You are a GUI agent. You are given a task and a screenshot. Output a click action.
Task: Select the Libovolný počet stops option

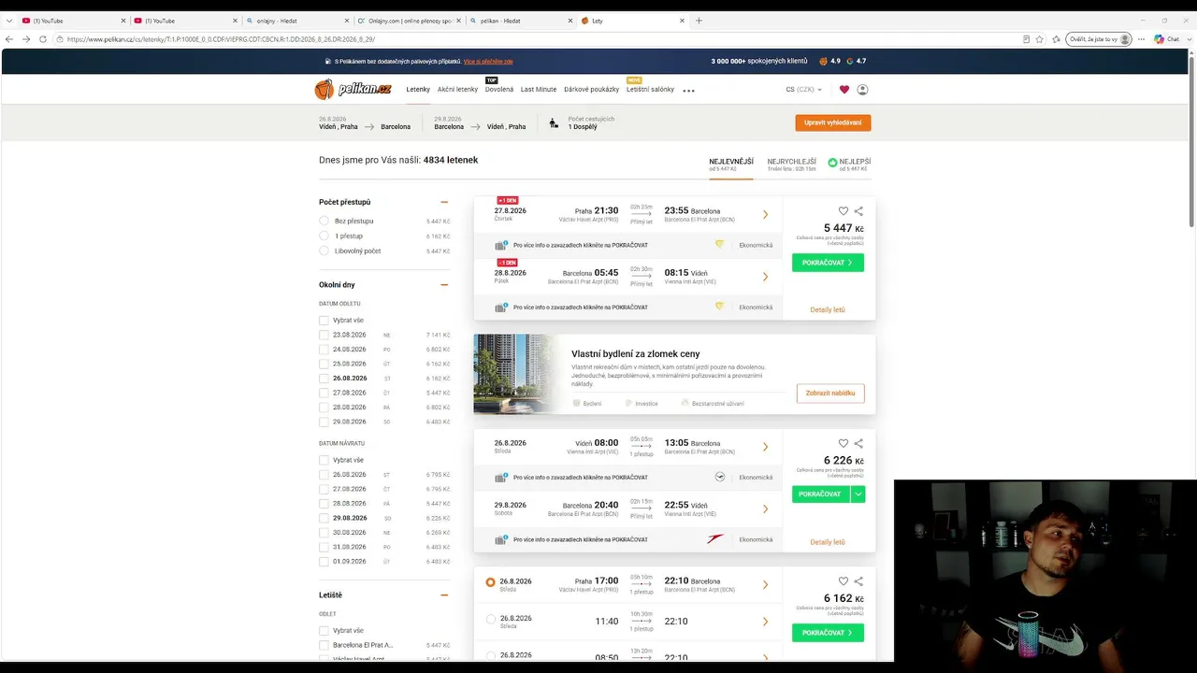[x=324, y=251]
